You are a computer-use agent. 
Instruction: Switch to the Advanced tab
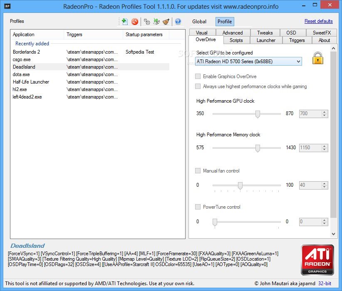pos(233,33)
